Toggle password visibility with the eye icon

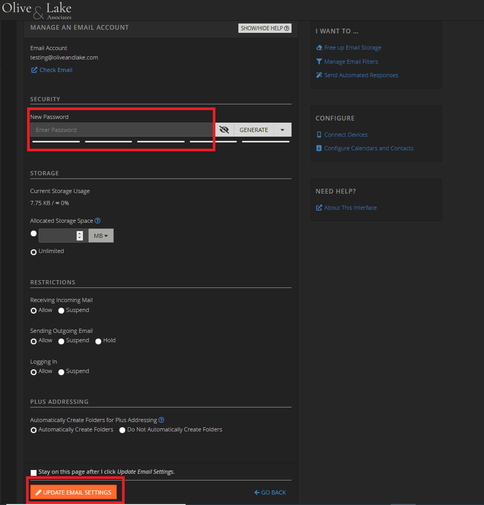tap(224, 129)
